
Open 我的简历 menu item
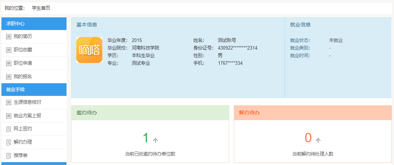point(23,37)
